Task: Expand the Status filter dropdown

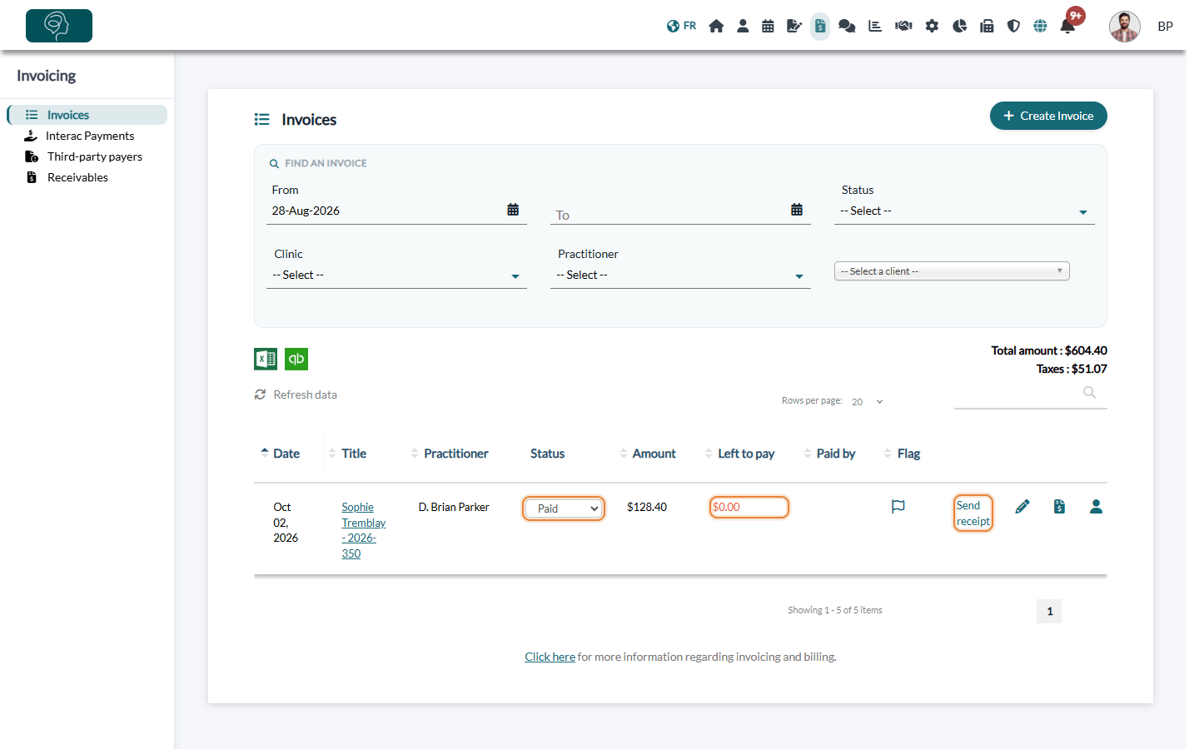Action: point(964,211)
